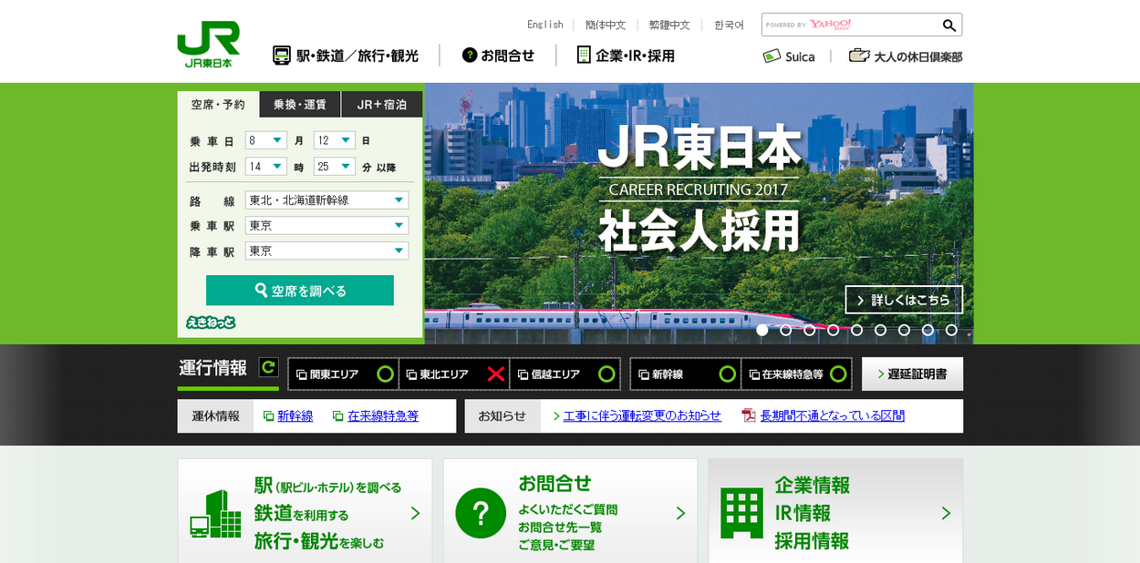Refresh train status with the reload icon
The height and width of the screenshot is (563, 1140).
point(268,367)
